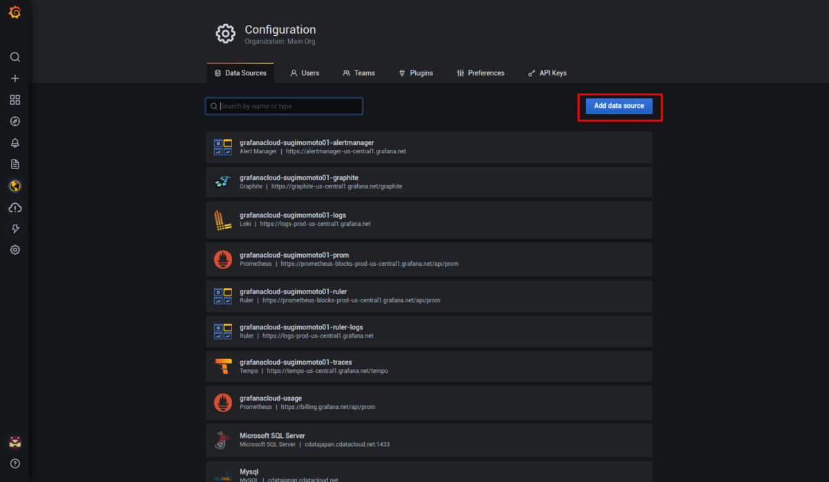Click the Loki data source icon
The image size is (829, 482).
click(x=222, y=220)
